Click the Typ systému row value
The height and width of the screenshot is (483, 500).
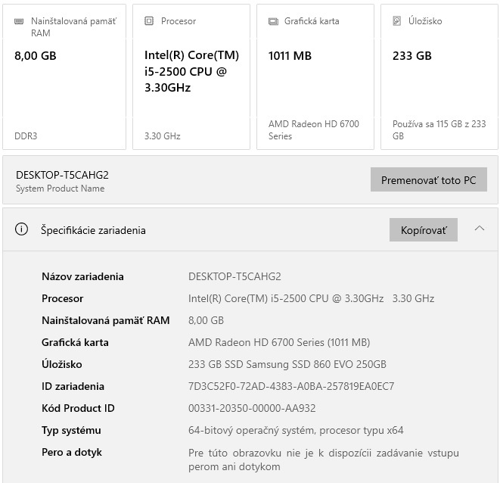tap(295, 430)
